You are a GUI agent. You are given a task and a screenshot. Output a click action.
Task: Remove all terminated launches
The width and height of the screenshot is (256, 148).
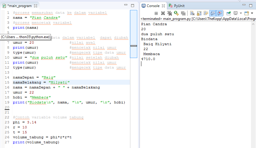tap(170, 13)
